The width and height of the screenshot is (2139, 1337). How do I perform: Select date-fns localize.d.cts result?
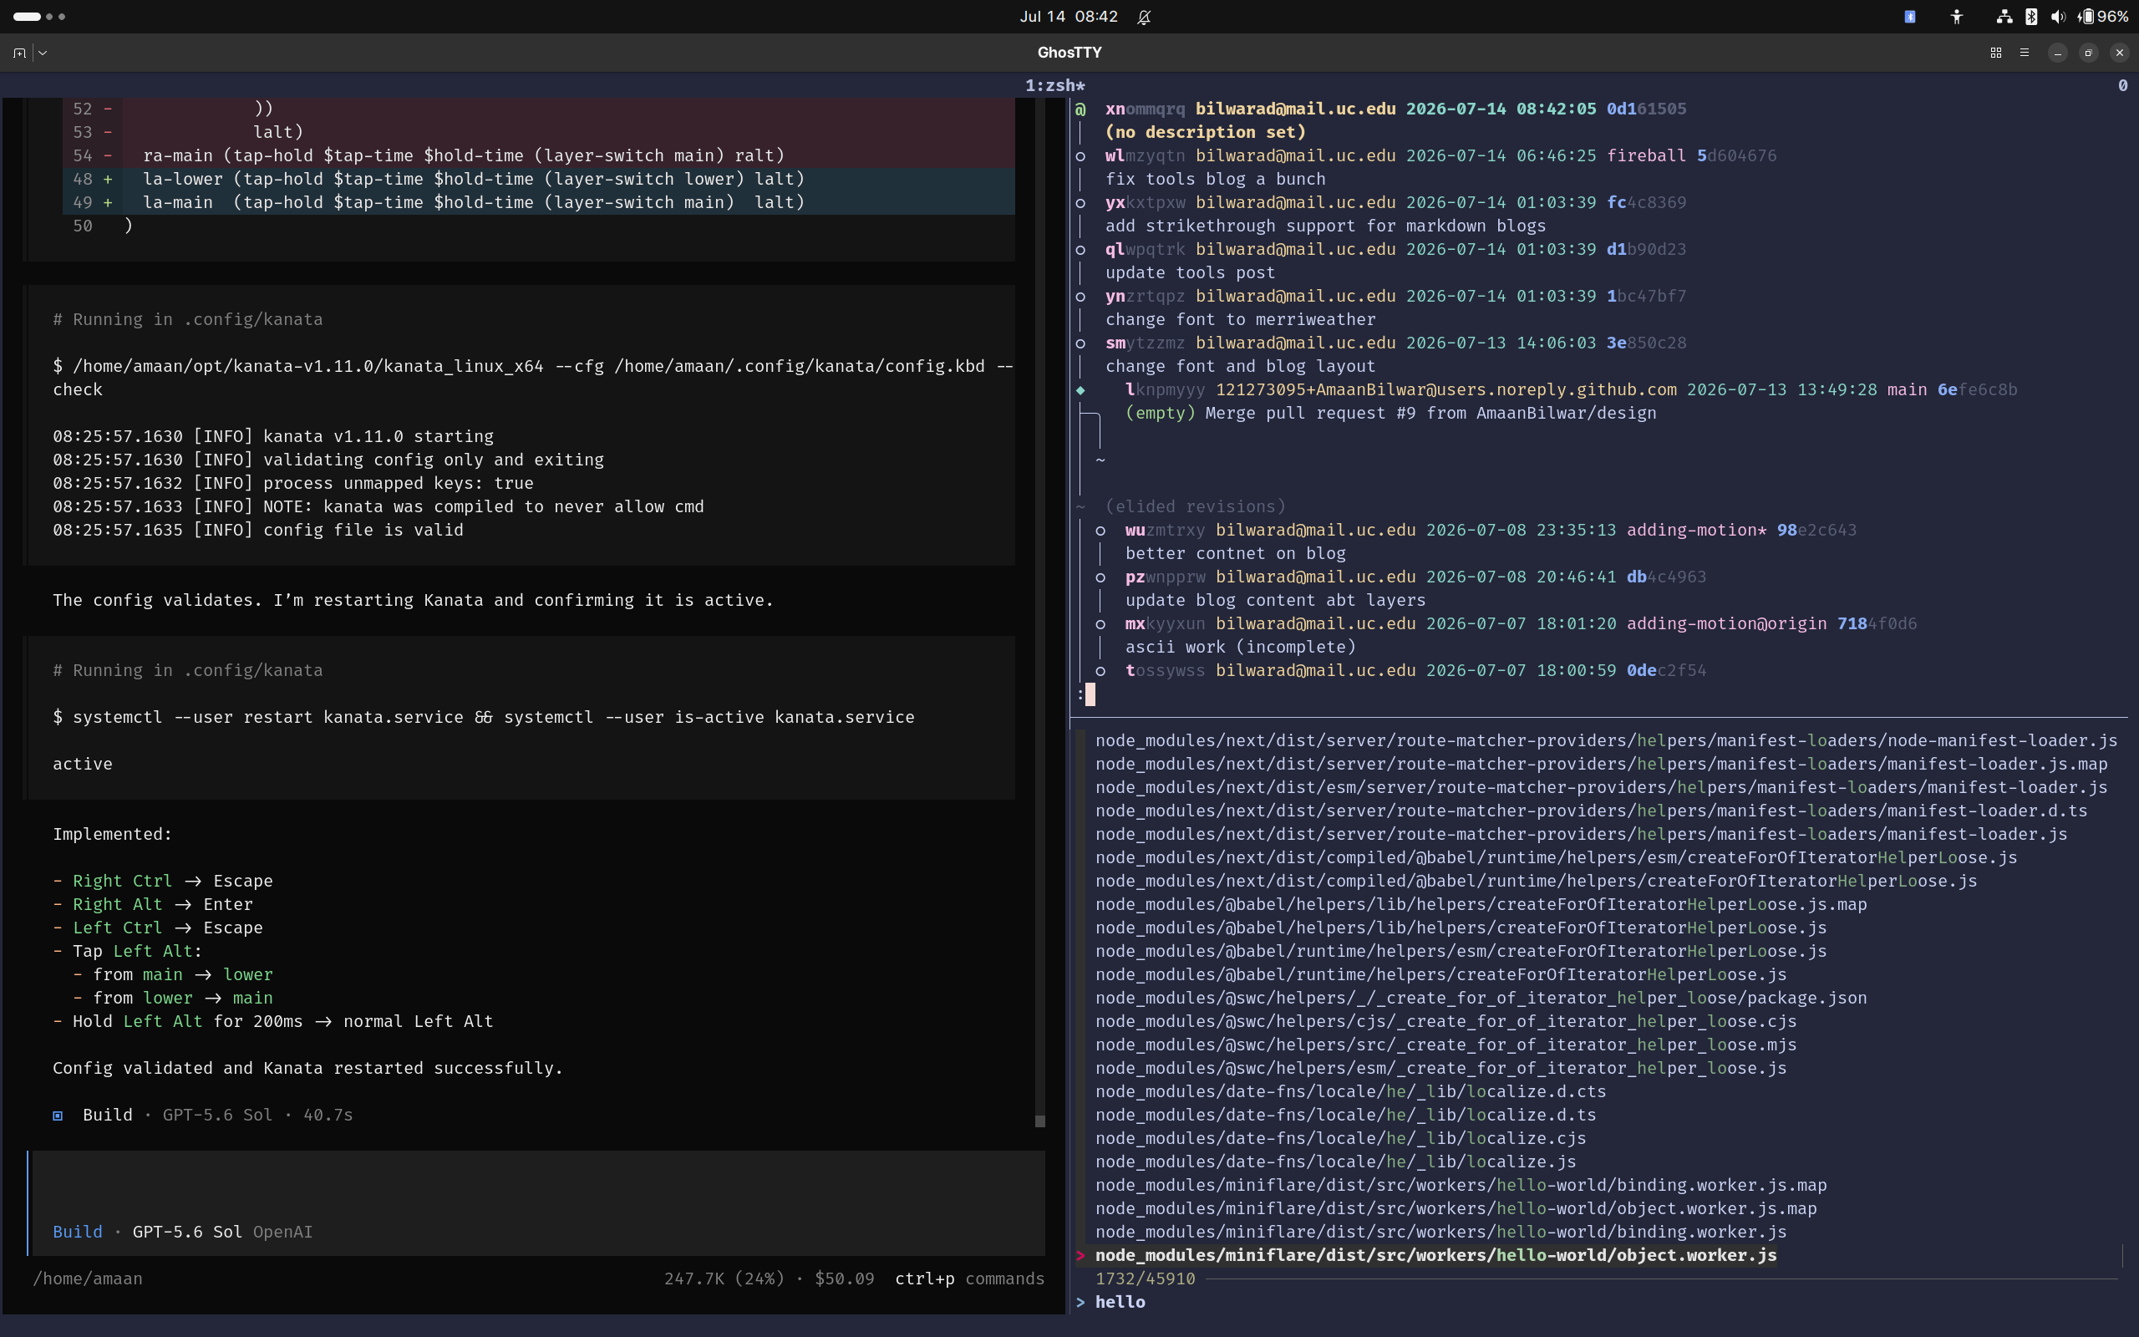tap(1350, 1092)
